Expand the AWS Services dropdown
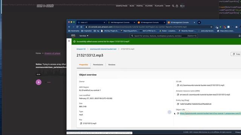Screen dimensions: 241x135 (84, 36)
